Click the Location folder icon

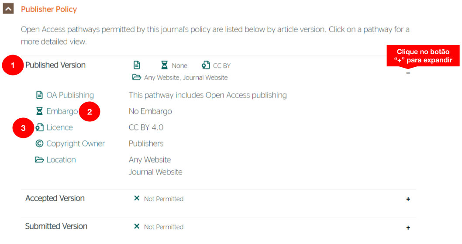tap(40, 160)
